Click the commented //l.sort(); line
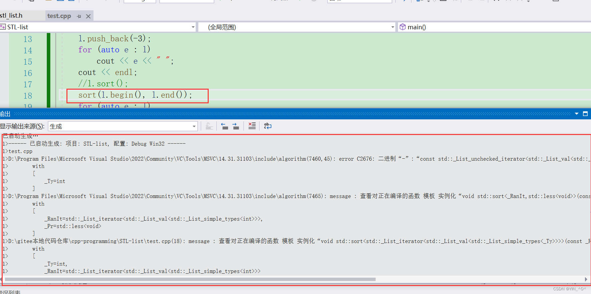The width and height of the screenshot is (591, 294). pos(103,84)
